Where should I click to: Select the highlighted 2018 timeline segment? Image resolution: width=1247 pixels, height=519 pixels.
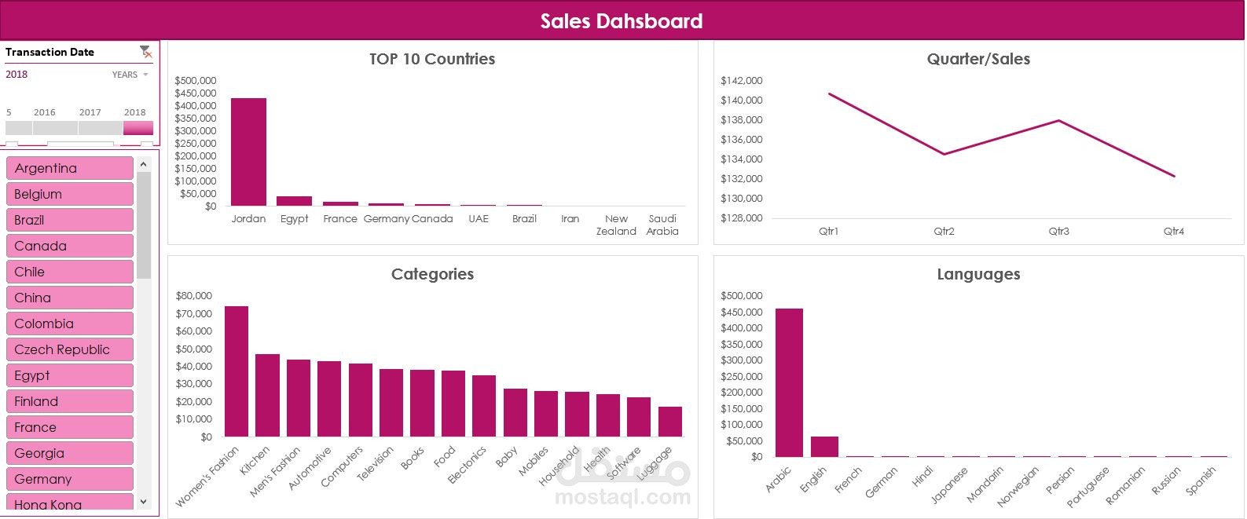click(x=138, y=127)
